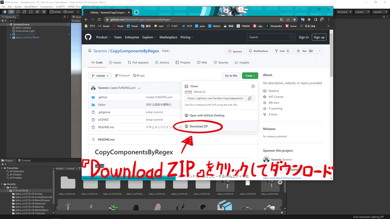Viewport: 390px width, 219px height.
Task: Lock the Unity Hierarchy panel
Action: (65, 17)
